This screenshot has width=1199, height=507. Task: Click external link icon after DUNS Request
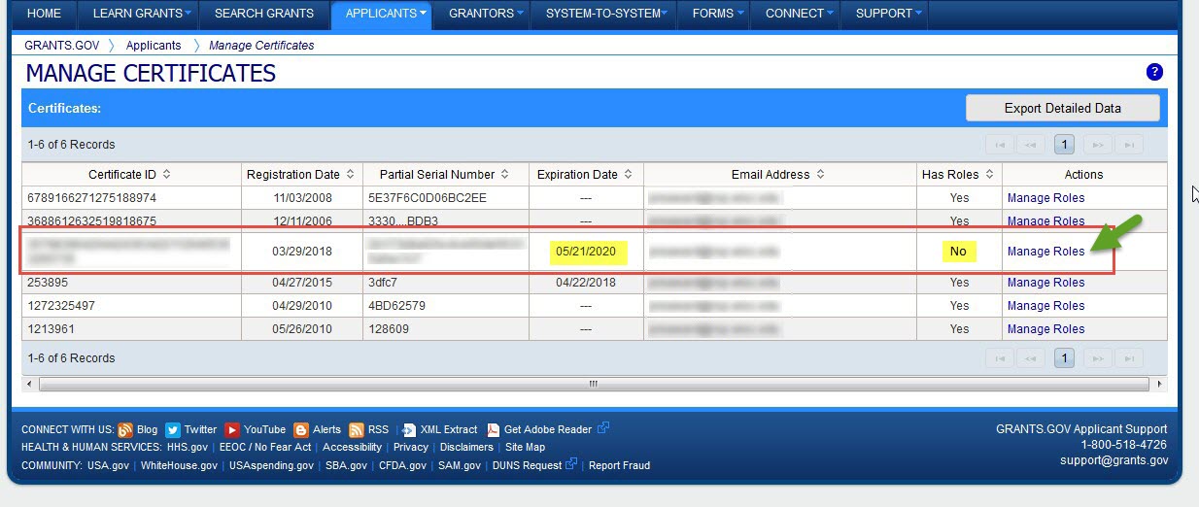(x=573, y=464)
